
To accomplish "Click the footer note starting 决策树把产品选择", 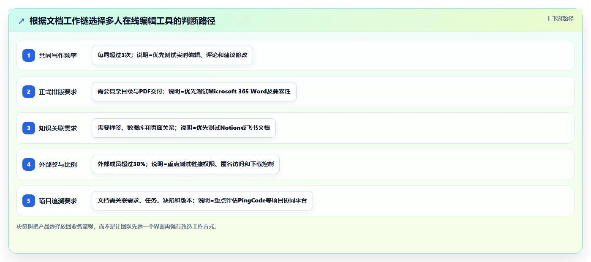I will point(117,227).
